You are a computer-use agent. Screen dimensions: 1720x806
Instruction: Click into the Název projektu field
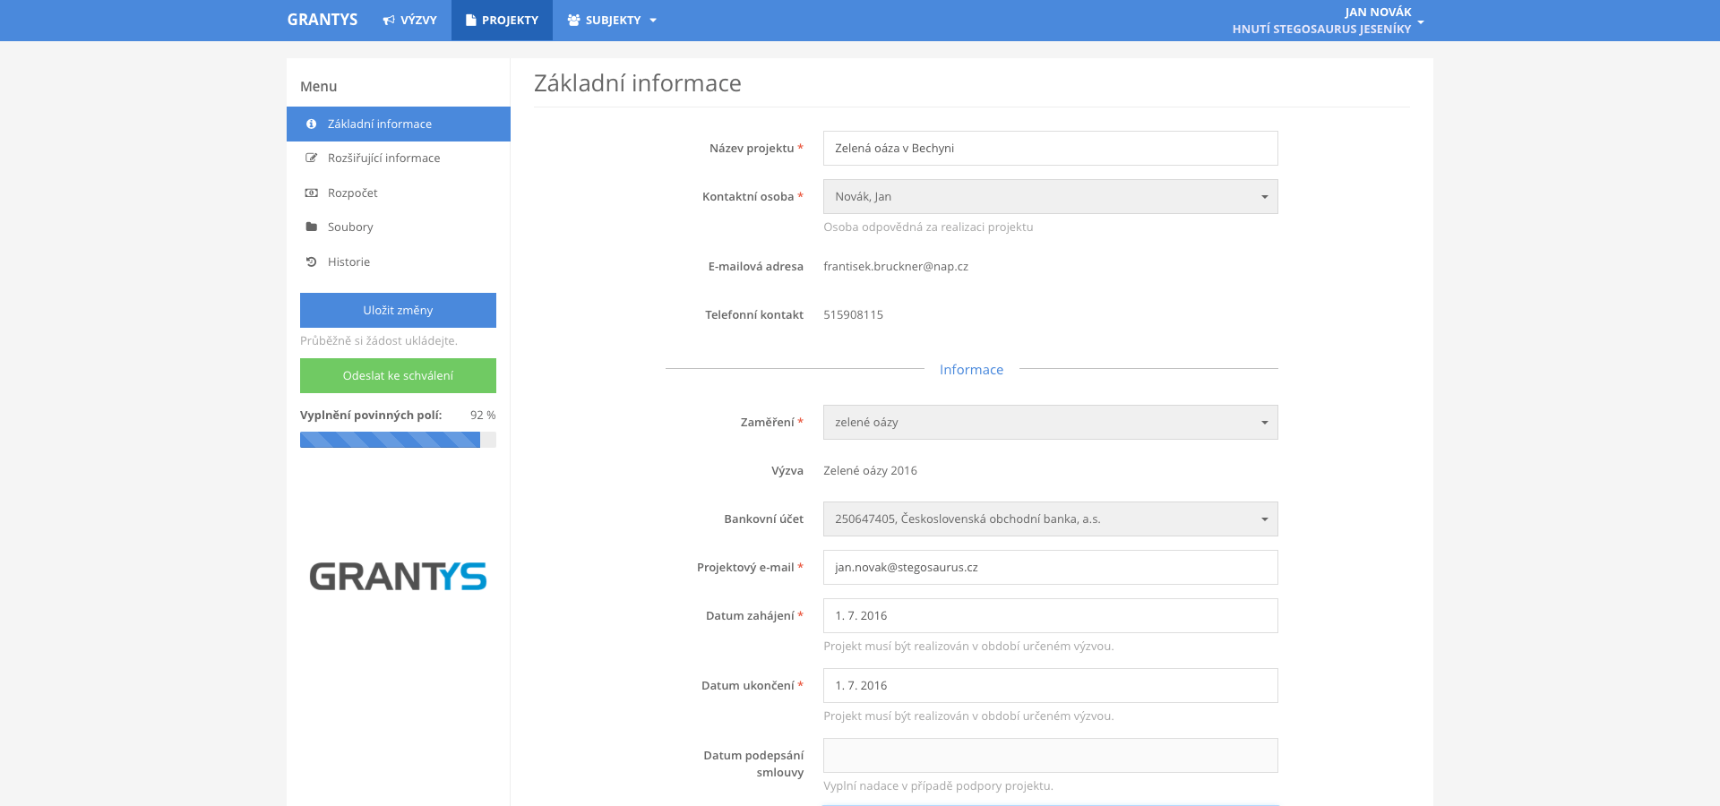[1050, 149]
